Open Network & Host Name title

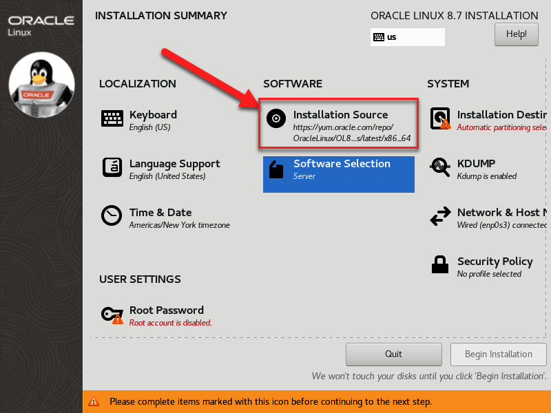[x=502, y=213]
